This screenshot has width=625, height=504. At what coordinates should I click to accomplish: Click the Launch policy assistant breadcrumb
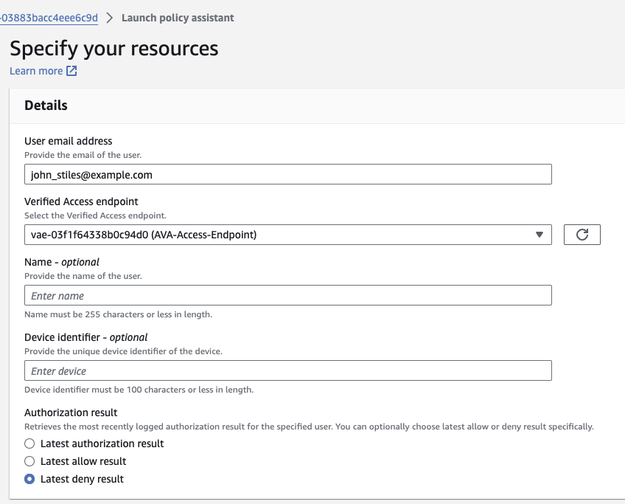178,17
